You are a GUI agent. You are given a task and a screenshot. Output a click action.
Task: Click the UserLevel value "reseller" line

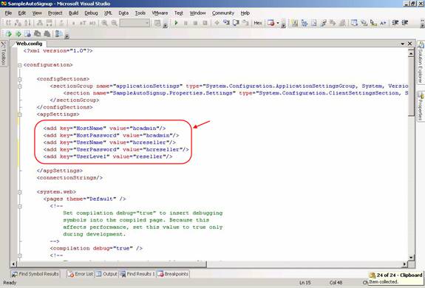pyautogui.click(x=108, y=157)
